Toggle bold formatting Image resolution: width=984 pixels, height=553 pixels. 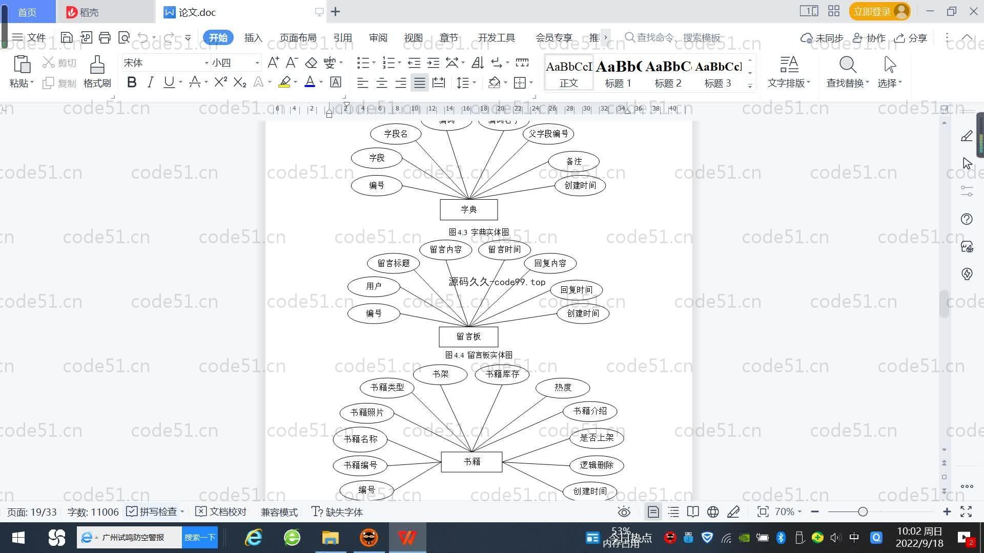point(132,82)
